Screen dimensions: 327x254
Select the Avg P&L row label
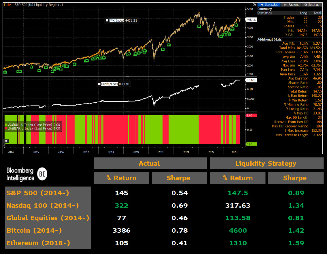click(289, 44)
